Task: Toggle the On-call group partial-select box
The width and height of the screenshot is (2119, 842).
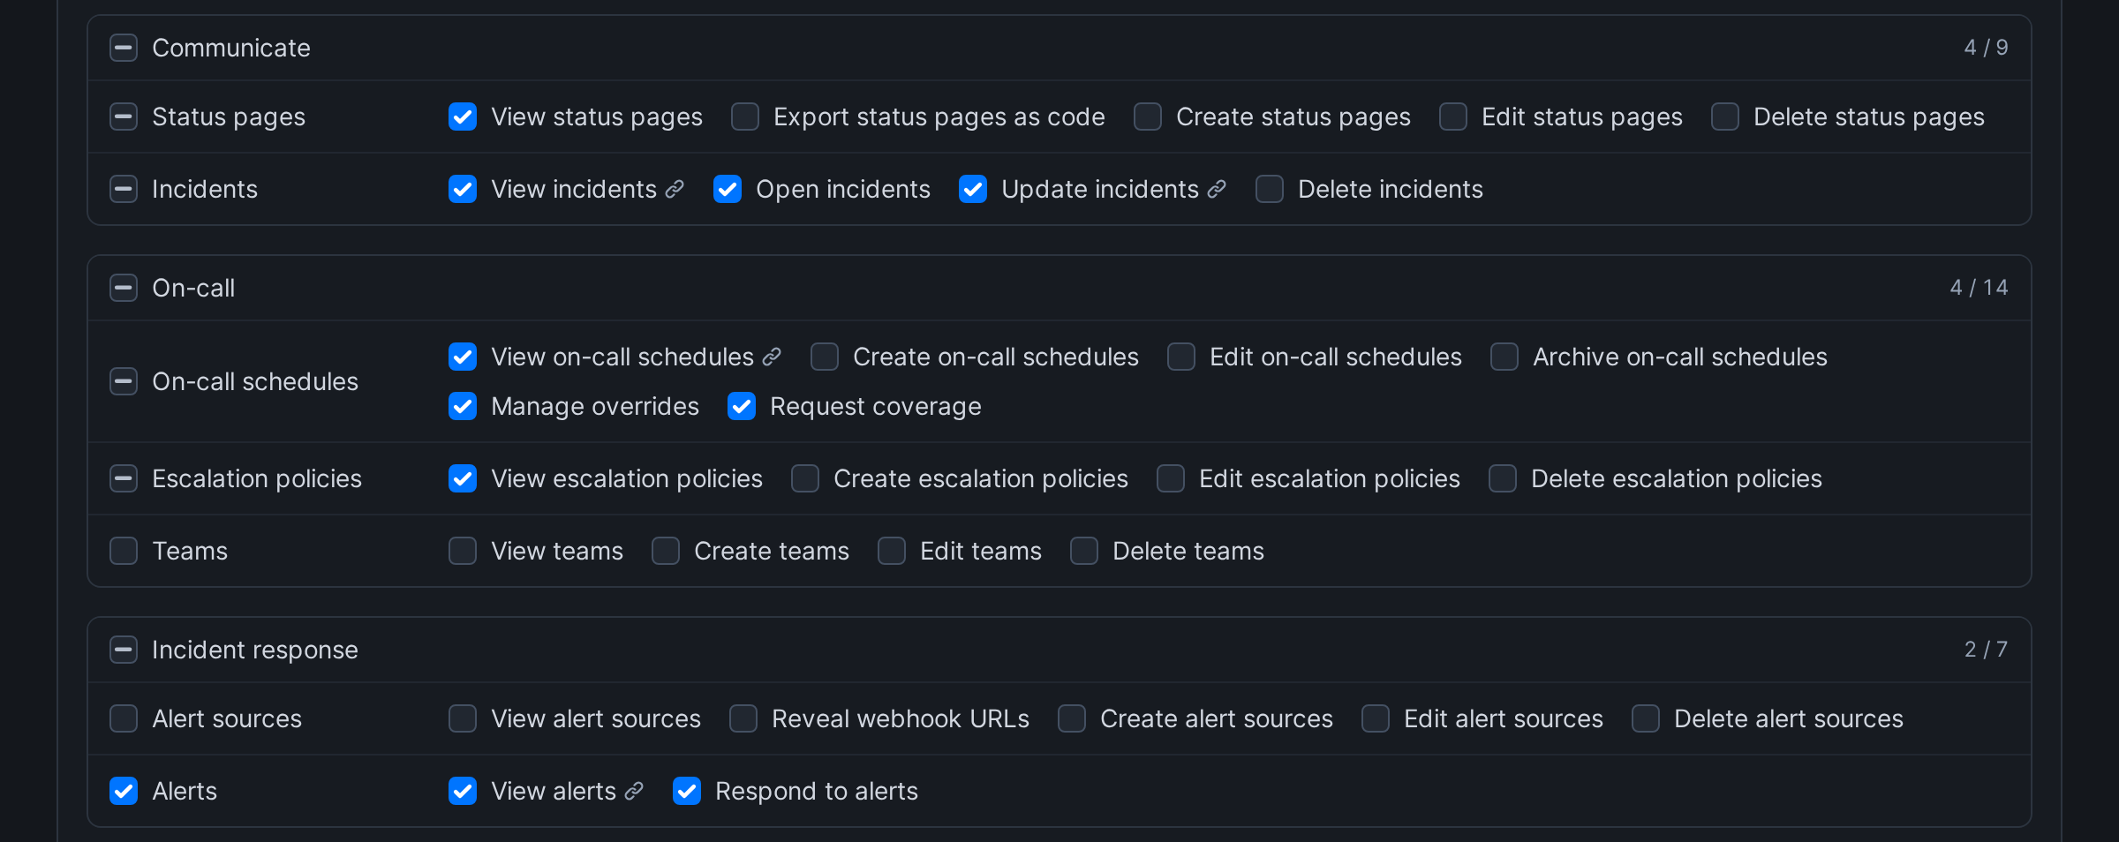Action: (x=124, y=288)
